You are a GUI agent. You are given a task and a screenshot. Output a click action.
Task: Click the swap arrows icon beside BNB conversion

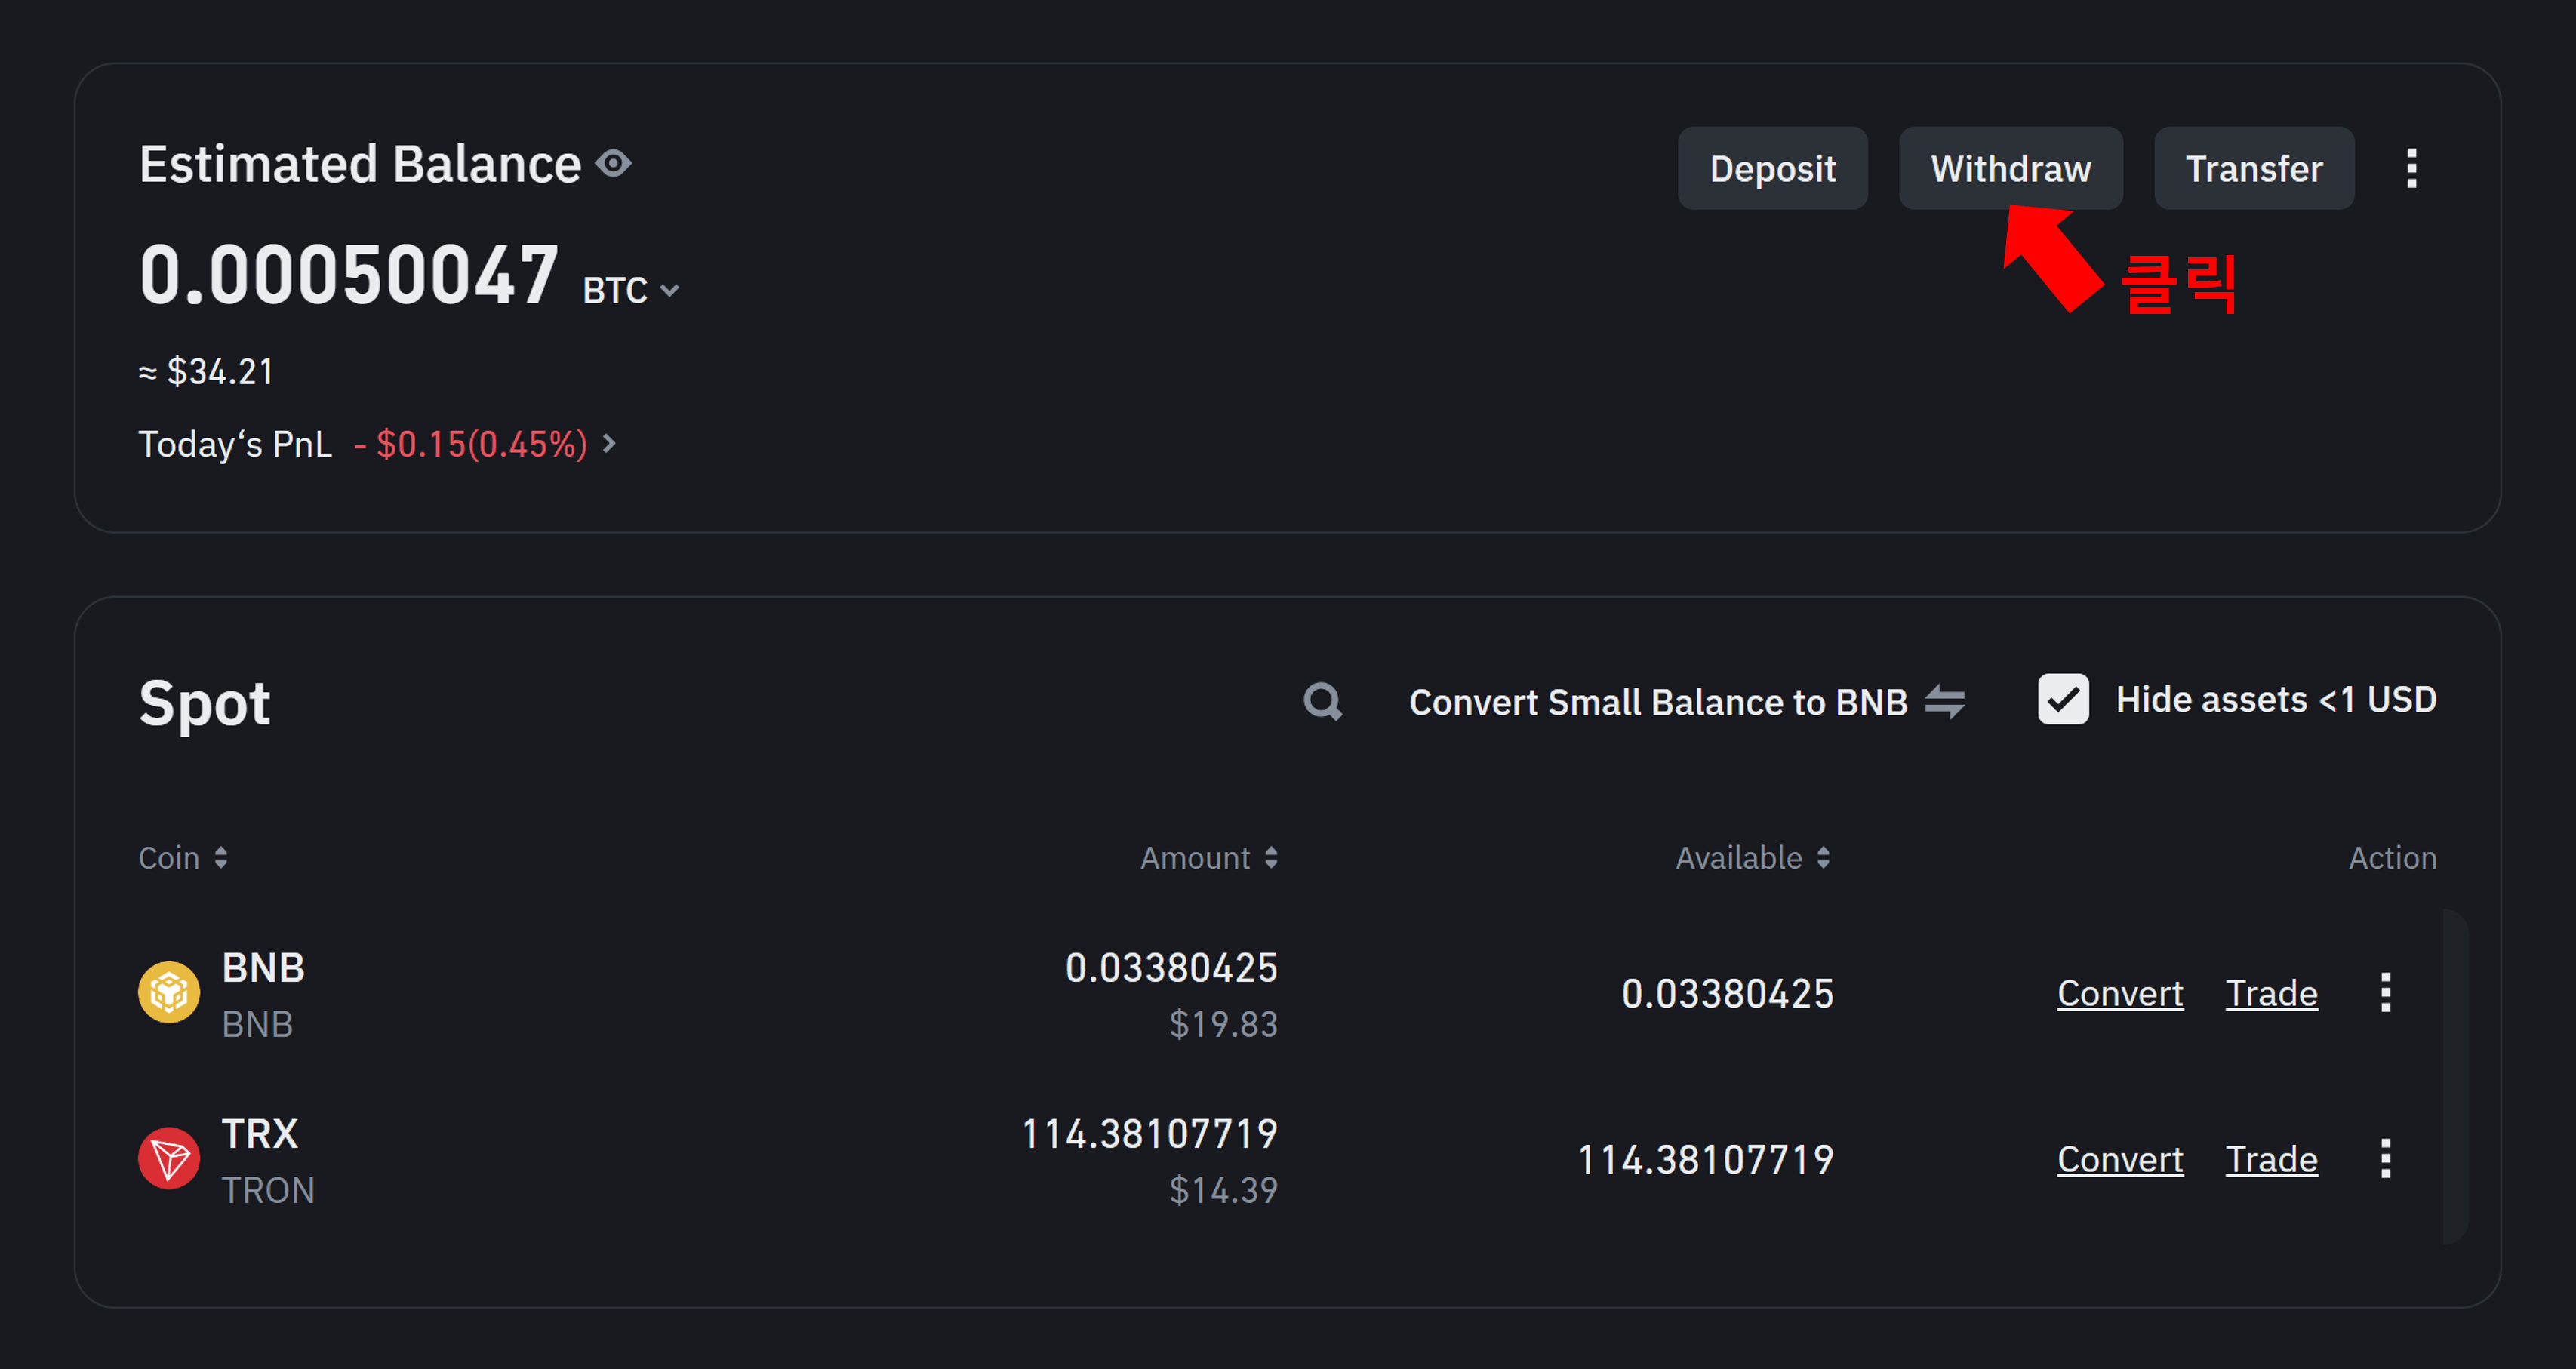click(1944, 701)
